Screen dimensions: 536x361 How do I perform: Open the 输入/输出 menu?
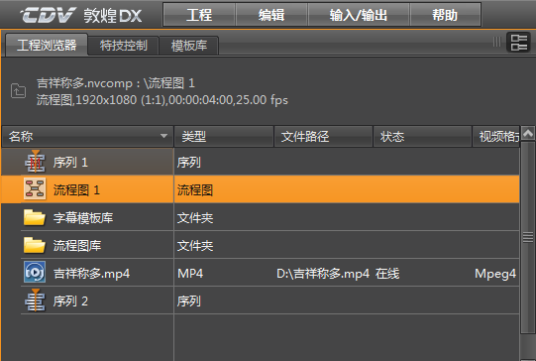359,15
